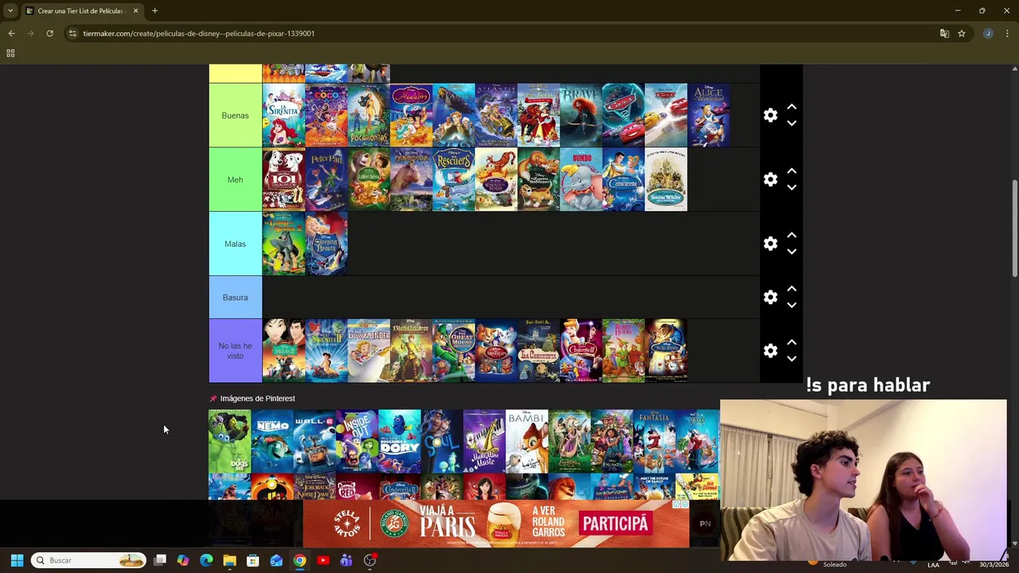Select the Dinosaur movie poster

point(411,180)
